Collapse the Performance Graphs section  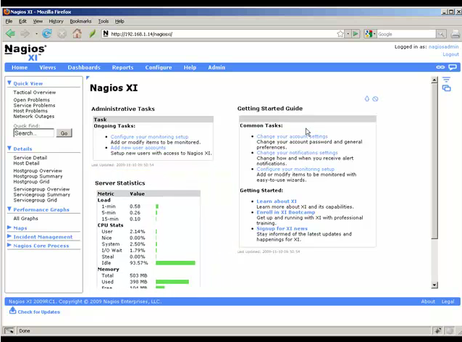point(9,209)
